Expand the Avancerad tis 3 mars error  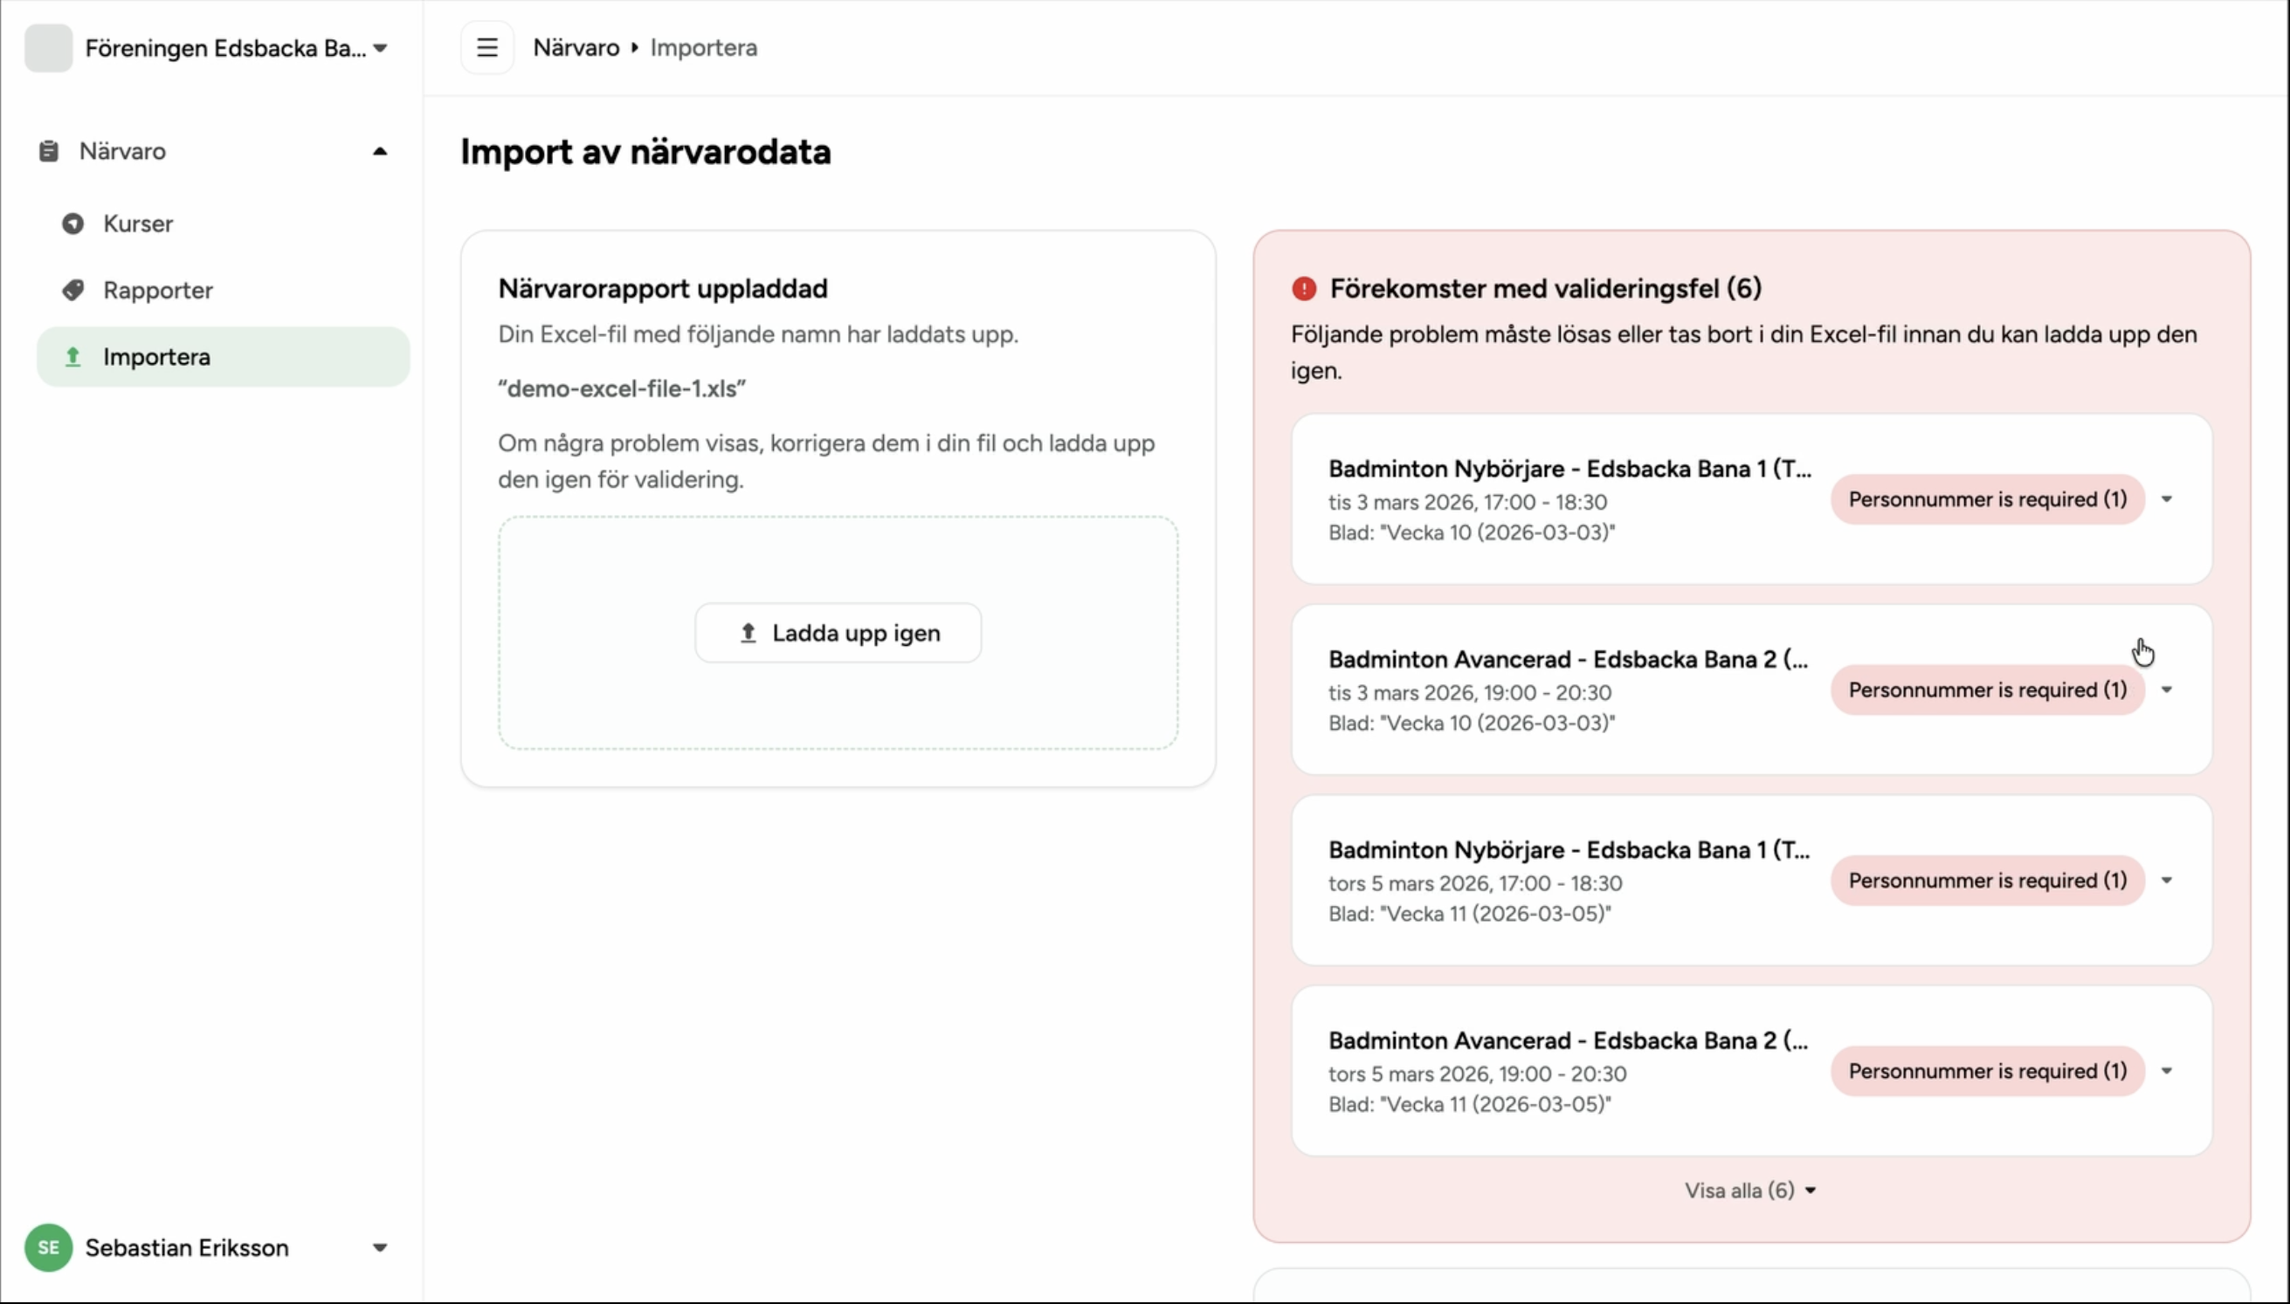click(2166, 690)
